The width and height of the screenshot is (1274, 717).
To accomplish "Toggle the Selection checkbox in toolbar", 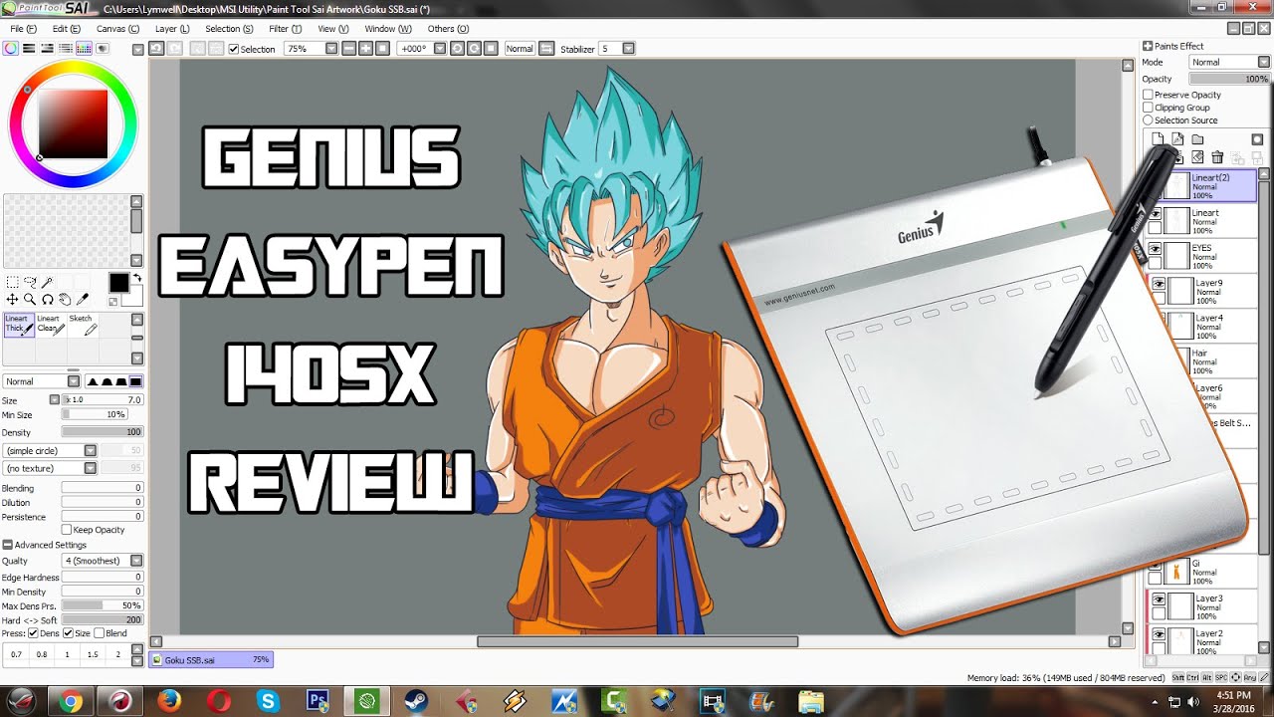I will (x=234, y=49).
